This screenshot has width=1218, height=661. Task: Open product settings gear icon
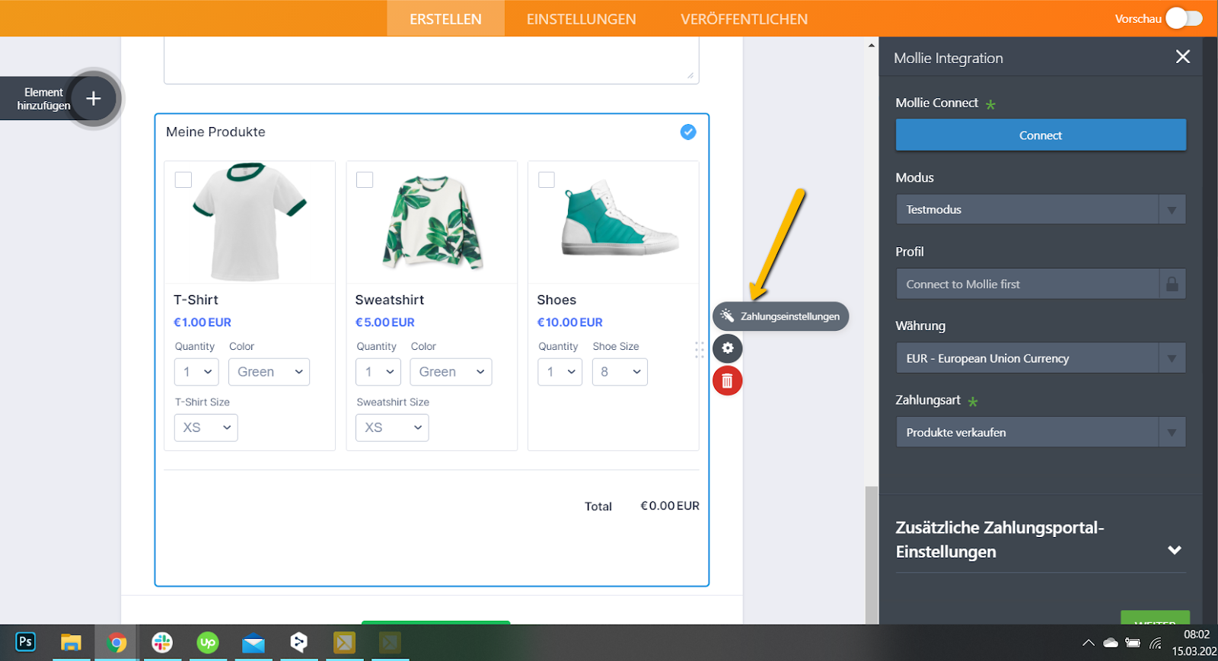[728, 348]
